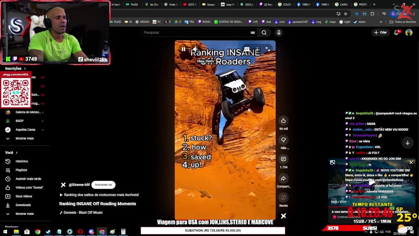The width and height of the screenshot is (419, 236).
Task: Open the on-screen keyboard in search box
Action: (x=253, y=32)
